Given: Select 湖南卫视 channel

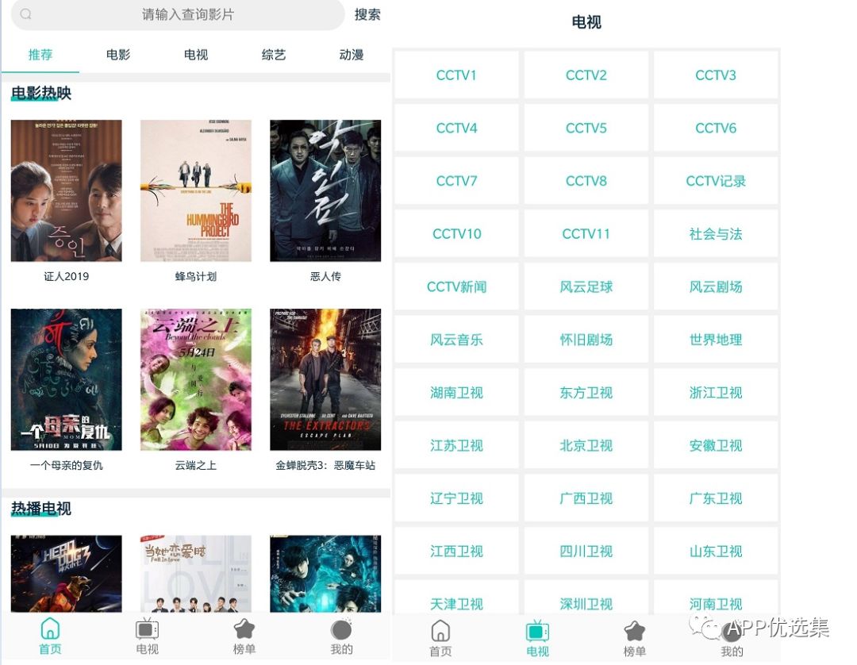Looking at the screenshot, I should coord(456,393).
